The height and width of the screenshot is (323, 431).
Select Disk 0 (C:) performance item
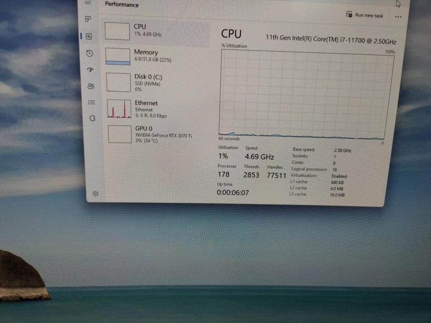click(x=157, y=82)
